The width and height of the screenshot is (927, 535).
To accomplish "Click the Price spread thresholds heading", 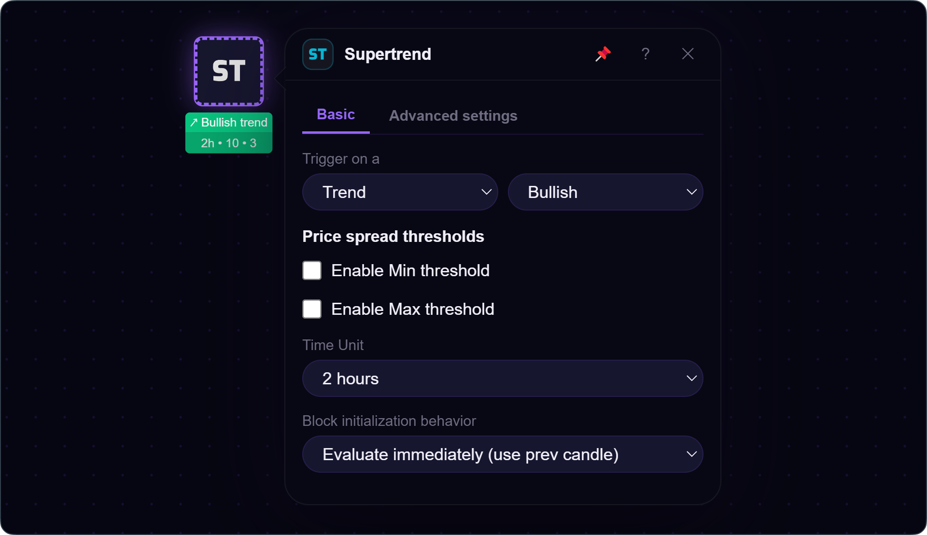I will [x=393, y=237].
